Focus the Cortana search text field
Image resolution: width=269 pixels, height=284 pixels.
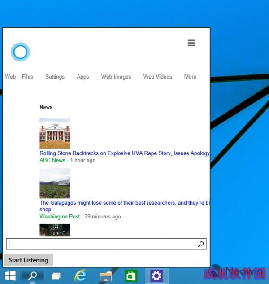[106, 244]
